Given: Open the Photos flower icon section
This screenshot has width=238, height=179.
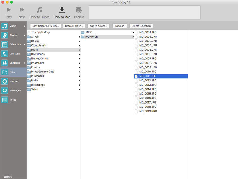Looking at the screenshot, I should 4,35.
